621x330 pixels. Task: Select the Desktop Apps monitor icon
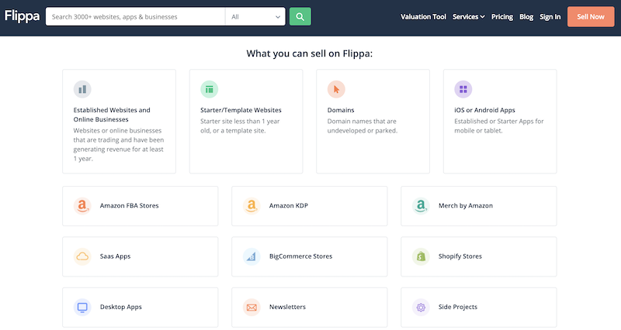coord(82,307)
